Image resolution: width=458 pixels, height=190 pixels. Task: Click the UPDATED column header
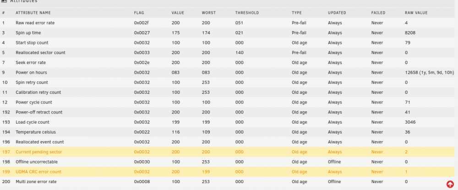click(x=337, y=13)
